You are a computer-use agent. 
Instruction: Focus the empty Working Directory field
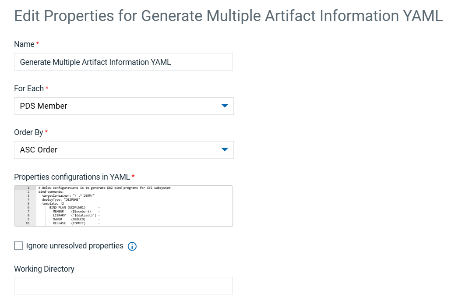pyautogui.click(x=123, y=286)
